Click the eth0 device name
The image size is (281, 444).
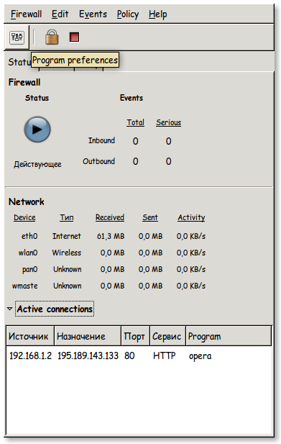pyautogui.click(x=29, y=236)
